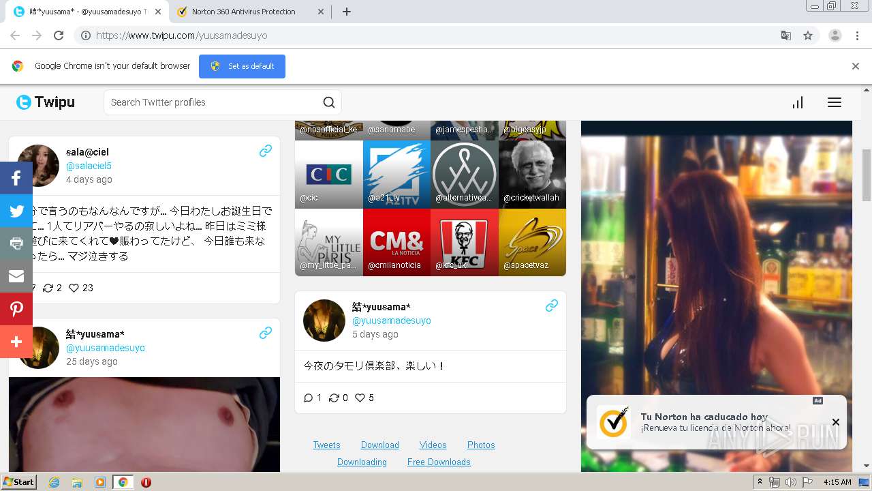
Task: View site information icon beside the URL
Action: [x=86, y=35]
